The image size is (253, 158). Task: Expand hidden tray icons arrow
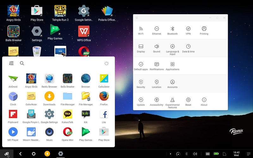click(x=170, y=154)
